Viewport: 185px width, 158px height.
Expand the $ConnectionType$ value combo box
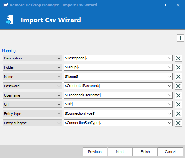click(118, 113)
